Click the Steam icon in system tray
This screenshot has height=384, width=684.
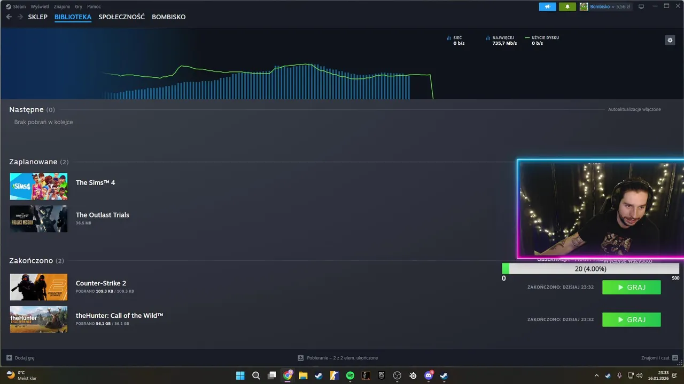[608, 375]
